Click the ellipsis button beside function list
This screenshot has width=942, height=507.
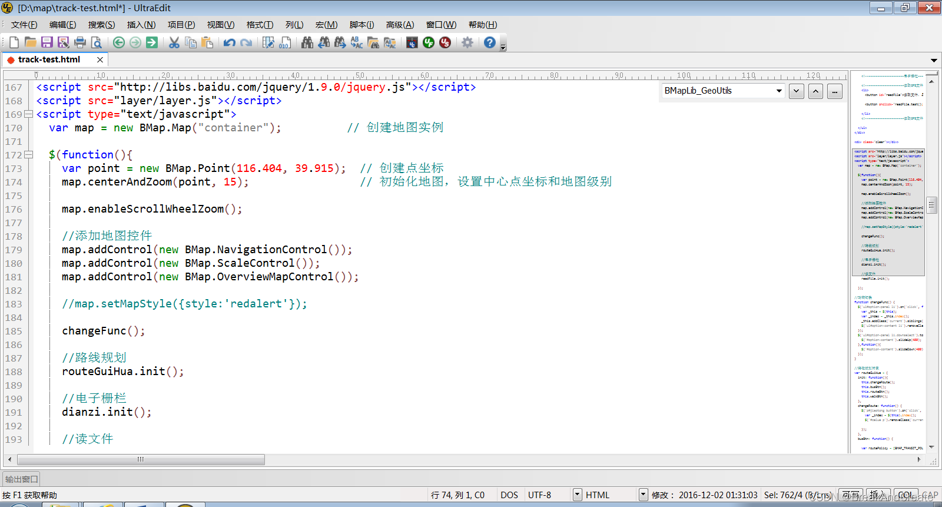coord(835,91)
